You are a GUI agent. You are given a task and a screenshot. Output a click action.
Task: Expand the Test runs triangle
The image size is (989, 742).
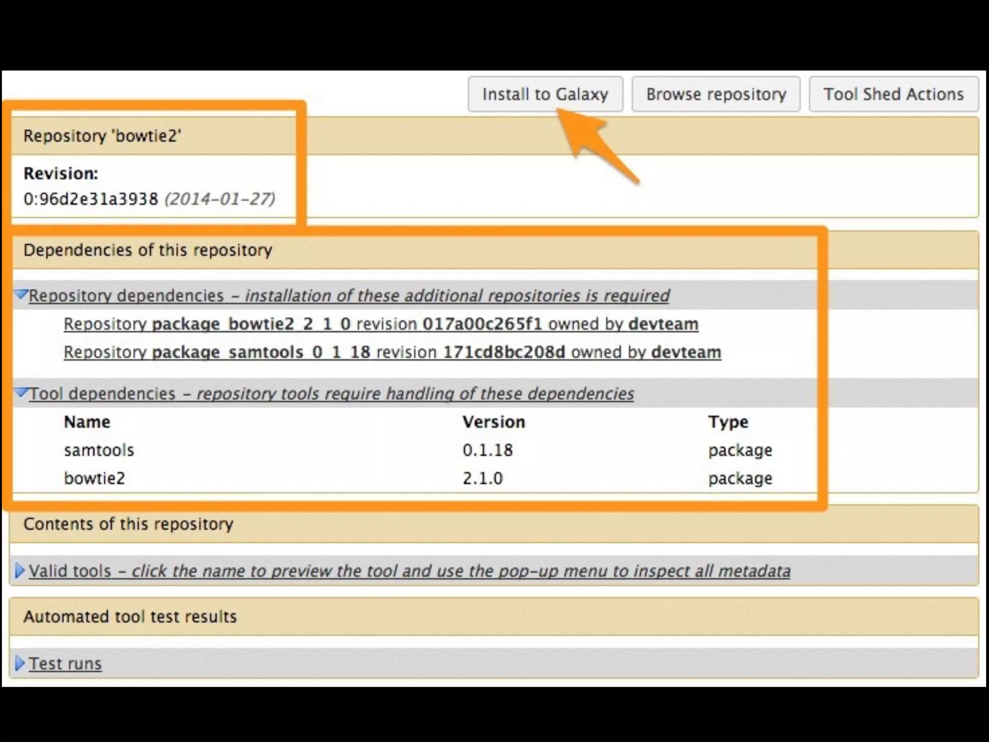click(20, 663)
